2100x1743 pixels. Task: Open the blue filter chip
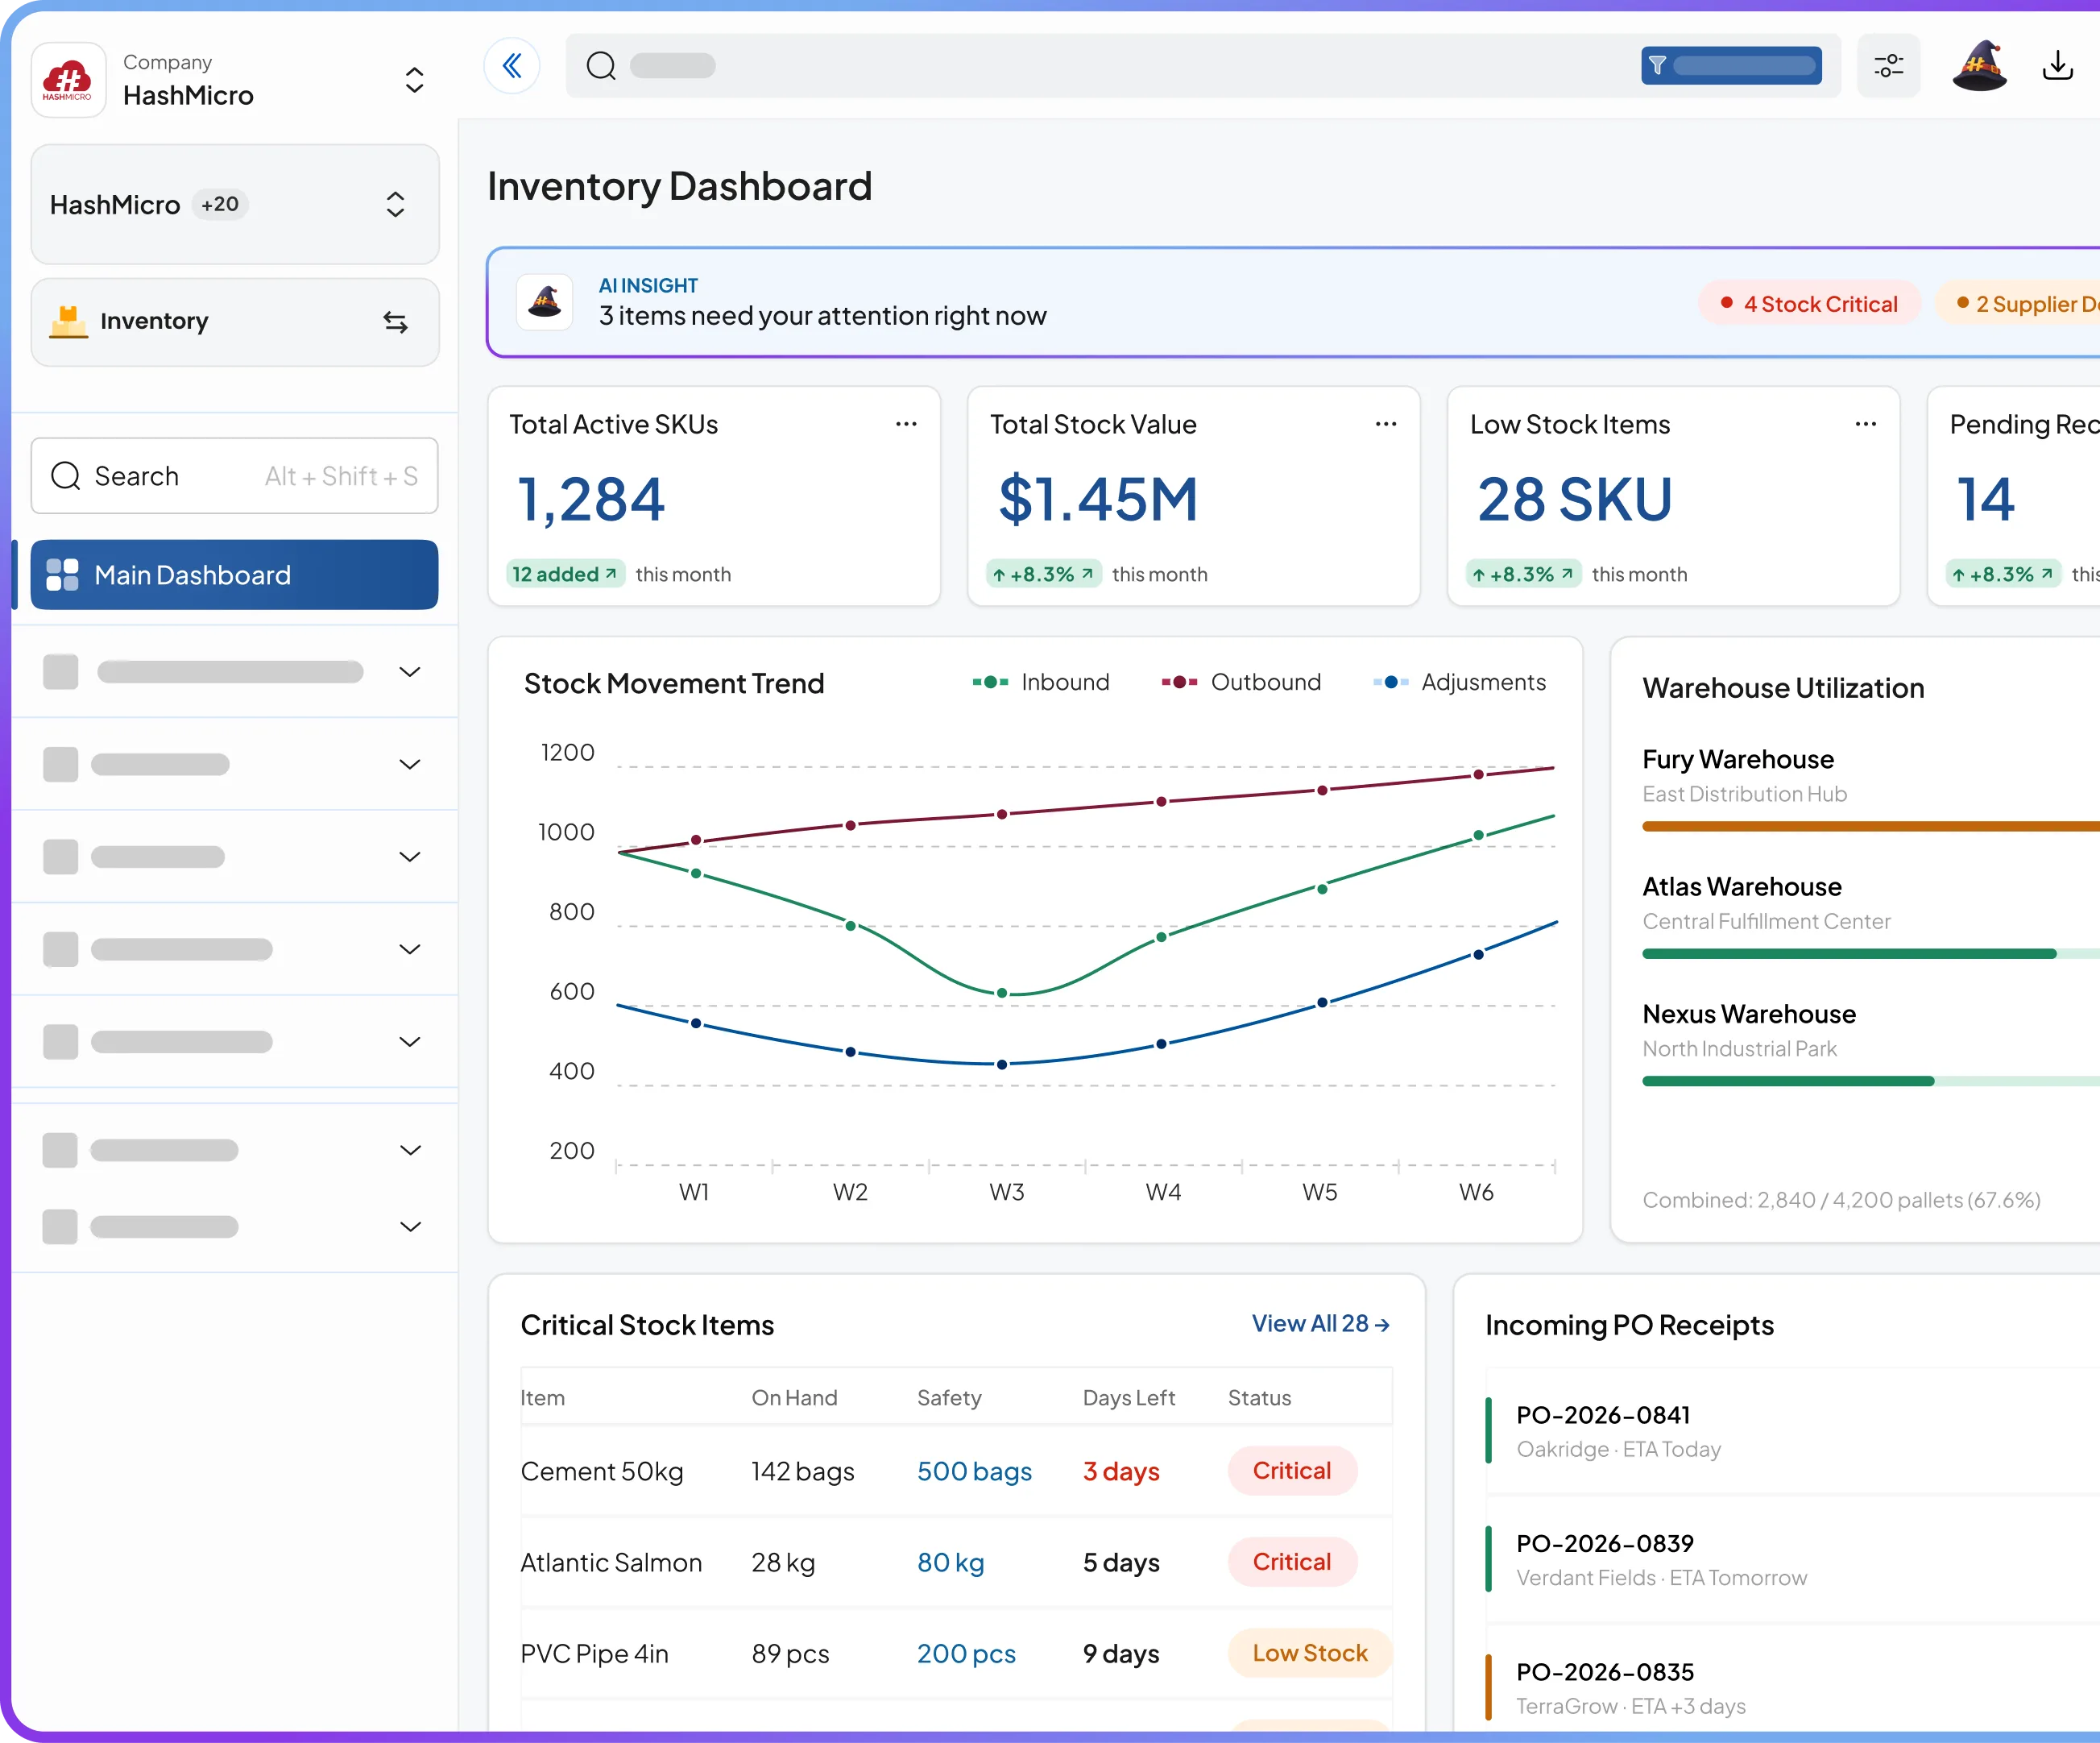(1731, 66)
